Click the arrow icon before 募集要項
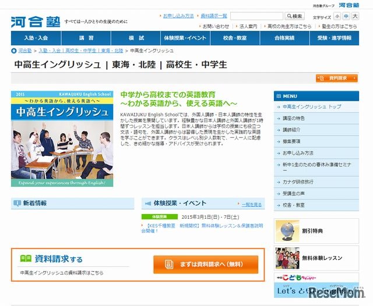This screenshot has width=373, height=306. (x=279, y=142)
